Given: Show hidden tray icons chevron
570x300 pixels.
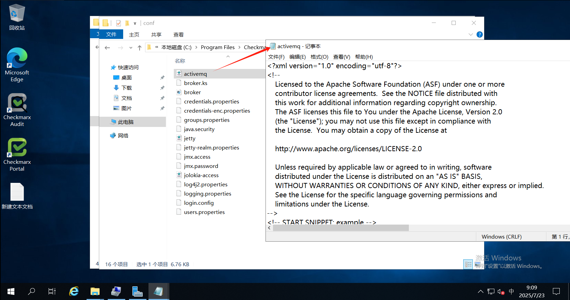Looking at the screenshot, I should (481, 292).
